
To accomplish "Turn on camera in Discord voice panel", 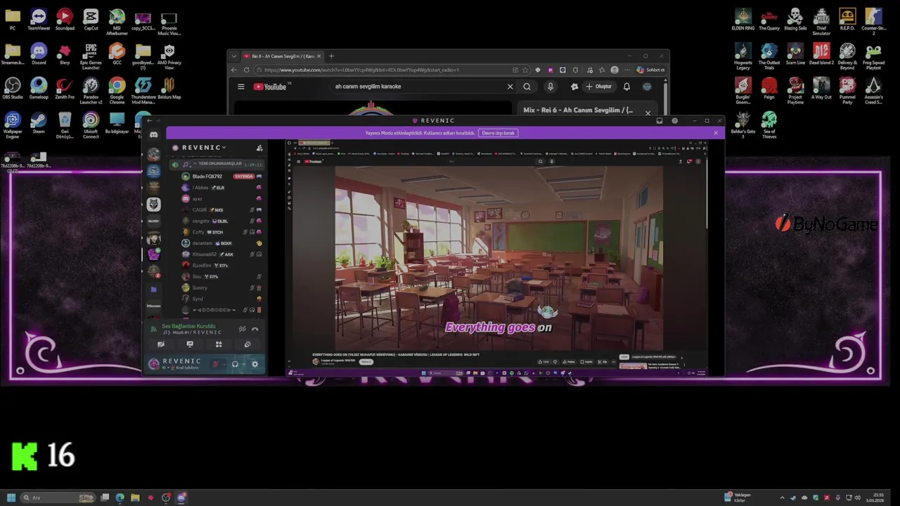I will pos(161,344).
